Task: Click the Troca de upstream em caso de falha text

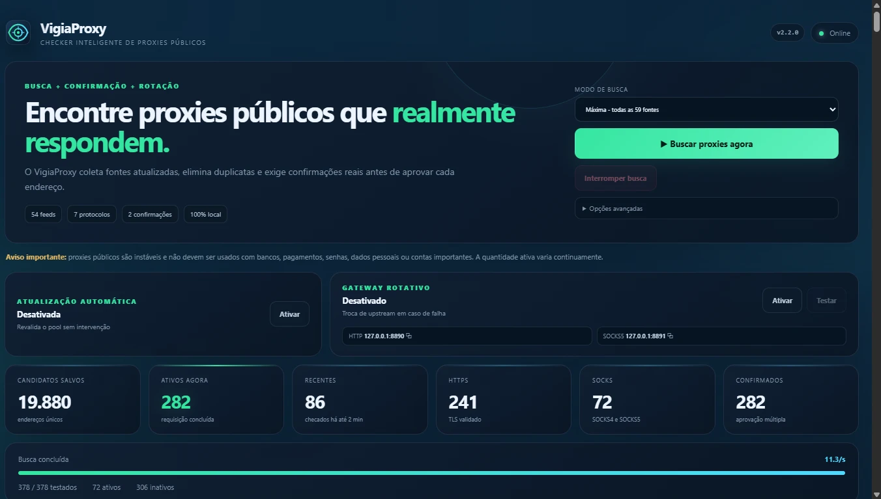Action: click(394, 314)
